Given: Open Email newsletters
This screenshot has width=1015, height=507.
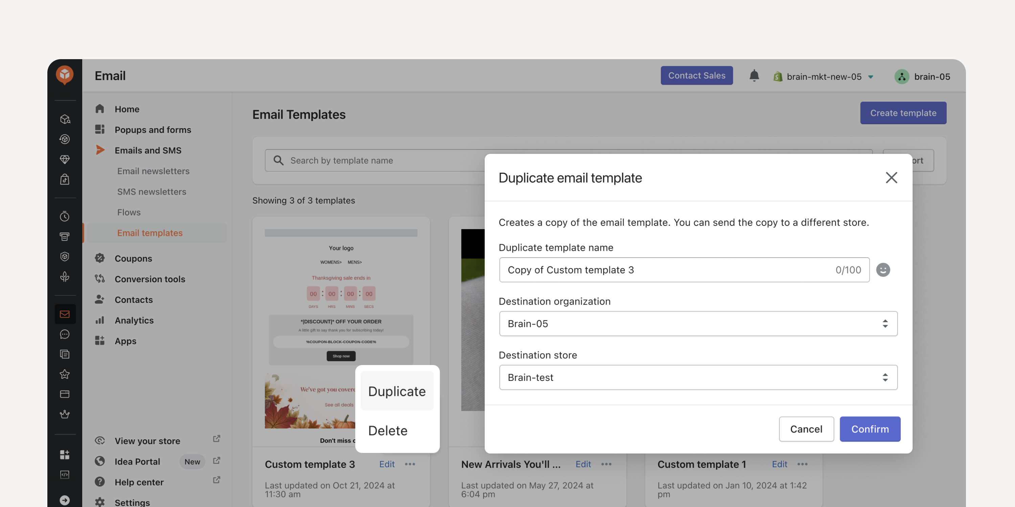Looking at the screenshot, I should click(x=153, y=171).
